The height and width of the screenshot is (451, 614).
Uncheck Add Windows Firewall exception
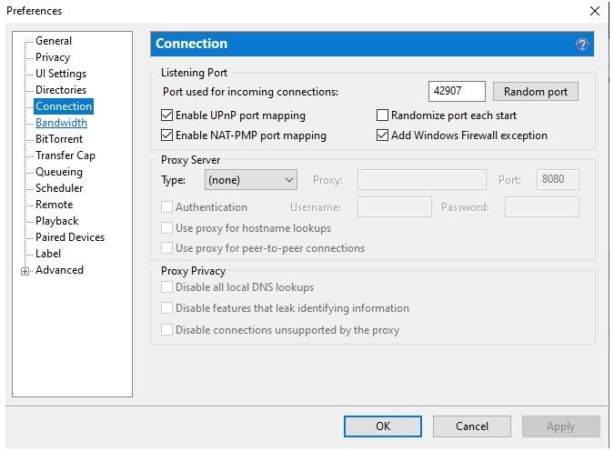[382, 135]
